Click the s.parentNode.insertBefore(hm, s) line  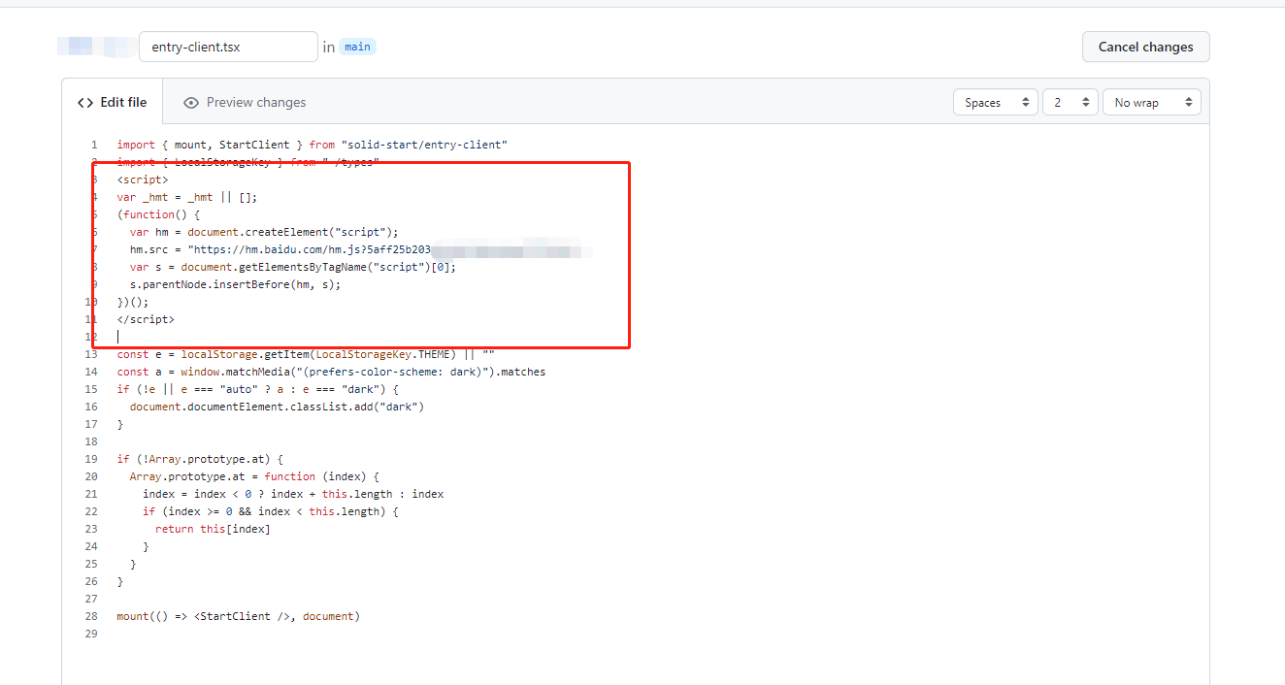click(x=236, y=284)
